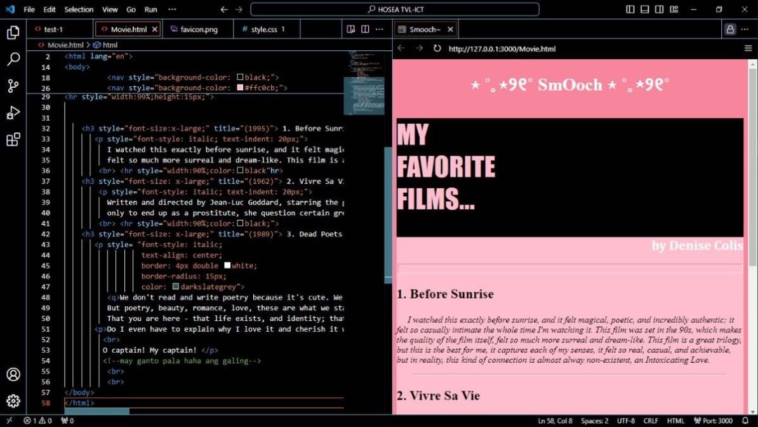Click the HOSEA TVL-ICT command search box
This screenshot has height=427, width=758.
(394, 9)
